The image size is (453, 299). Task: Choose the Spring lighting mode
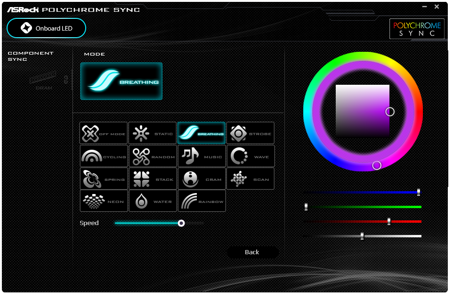[104, 179]
